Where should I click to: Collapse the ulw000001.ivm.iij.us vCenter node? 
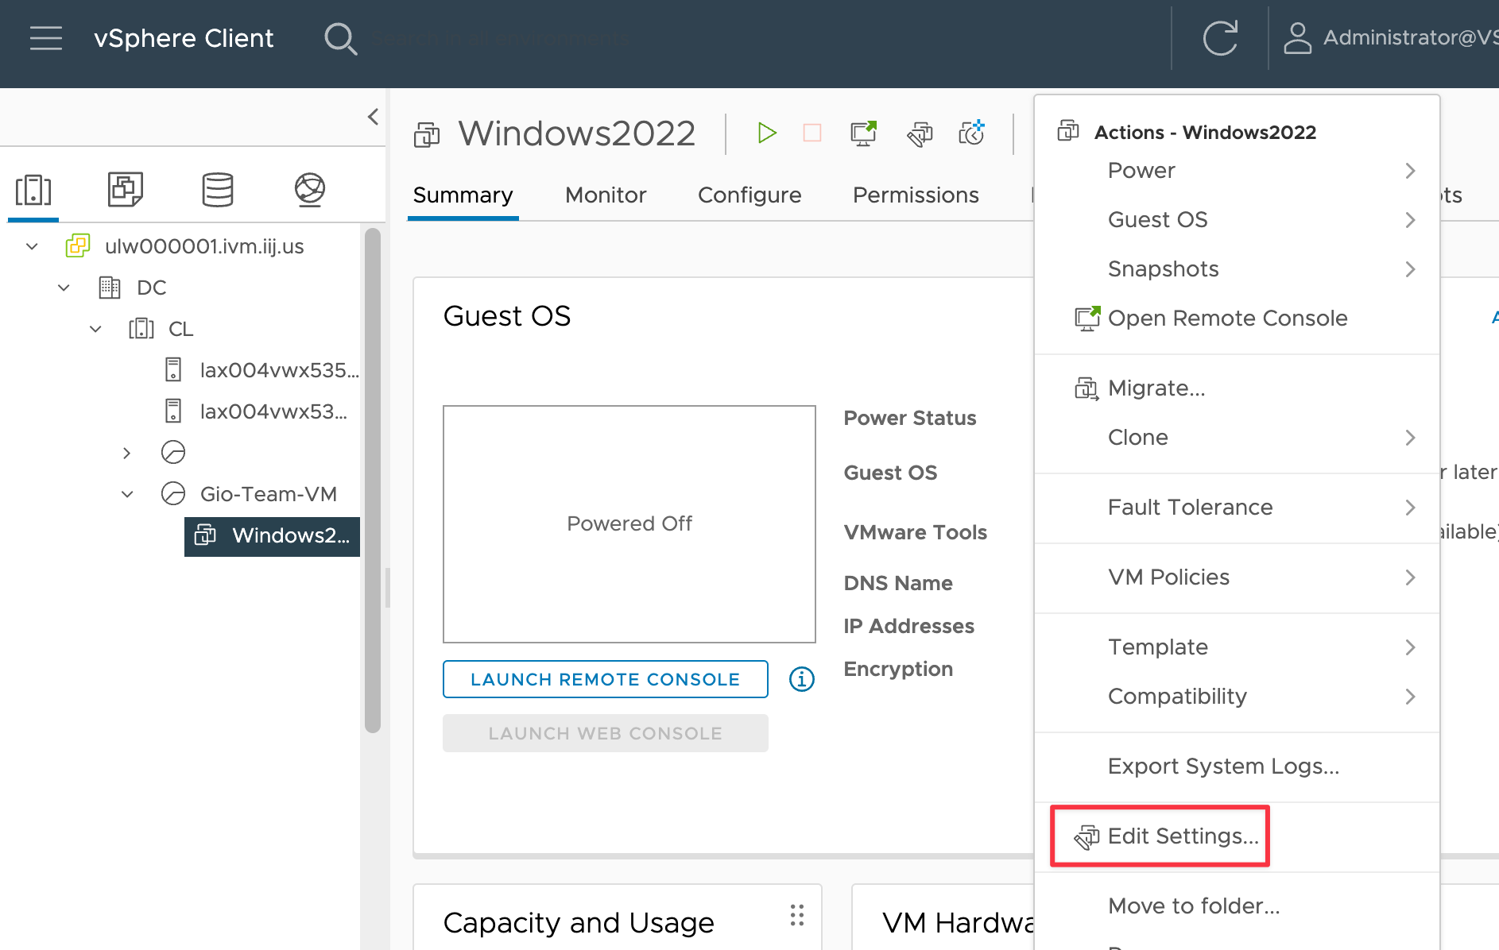[x=32, y=246]
